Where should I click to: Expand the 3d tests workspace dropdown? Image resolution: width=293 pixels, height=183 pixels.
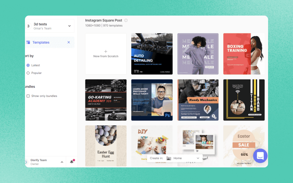[x=69, y=26]
